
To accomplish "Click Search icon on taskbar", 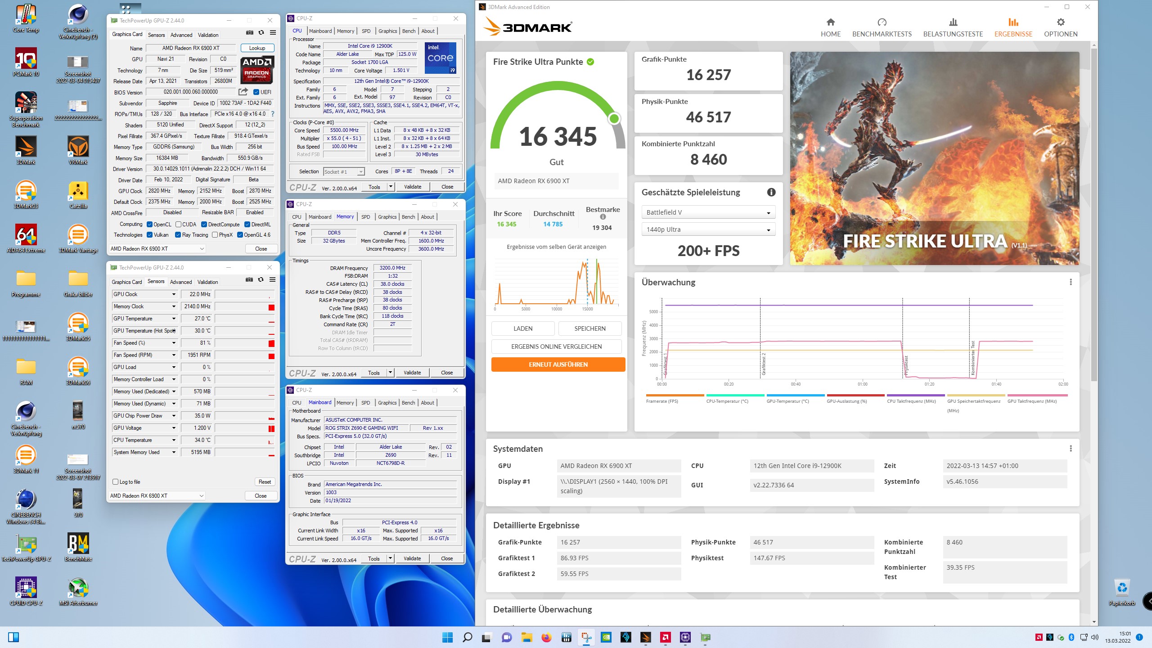I will tap(467, 637).
